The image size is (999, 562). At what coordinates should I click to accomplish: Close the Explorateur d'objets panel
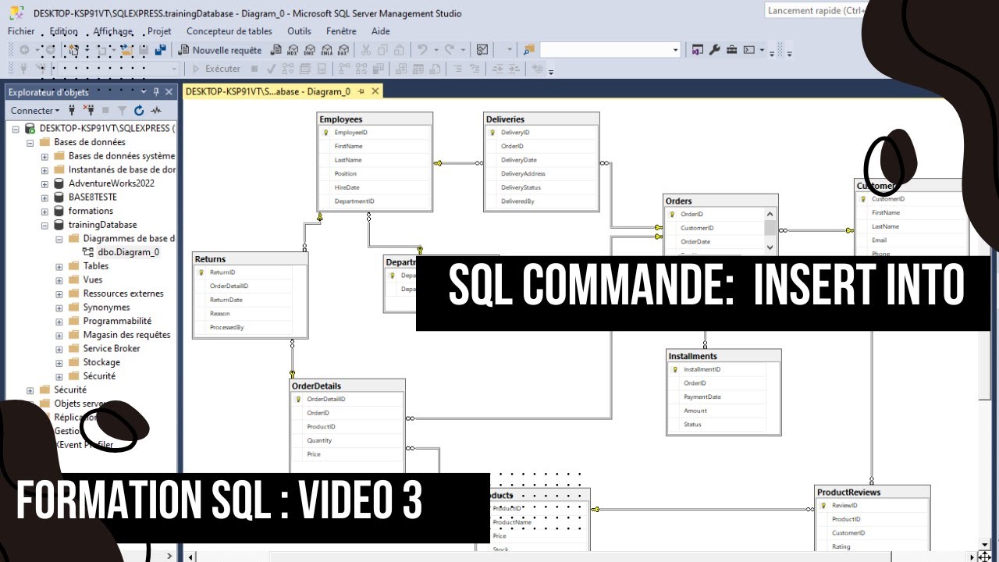pyautogui.click(x=169, y=92)
